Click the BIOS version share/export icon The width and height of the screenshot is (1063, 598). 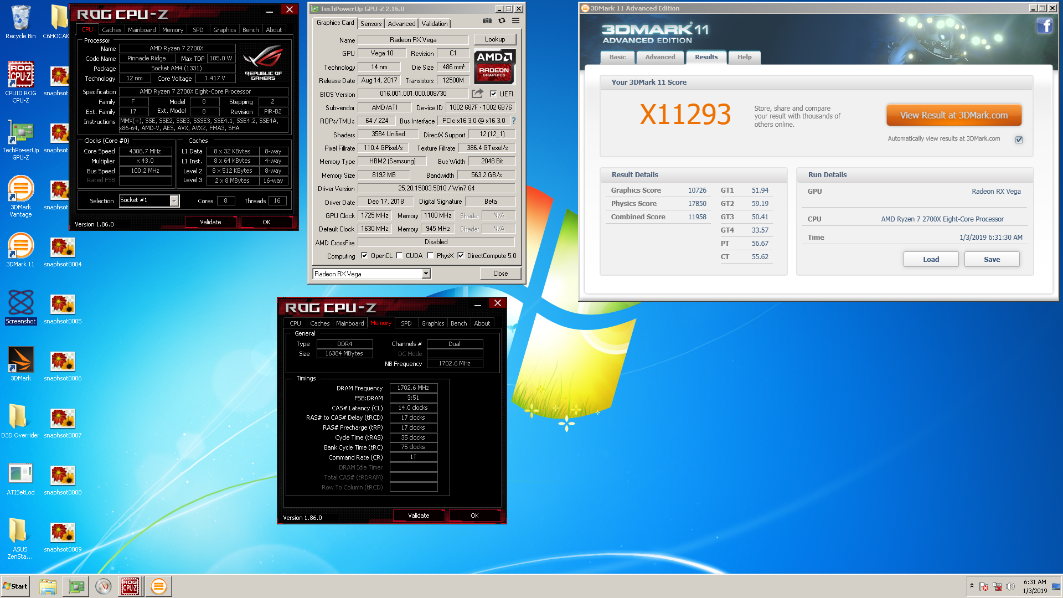pyautogui.click(x=477, y=94)
